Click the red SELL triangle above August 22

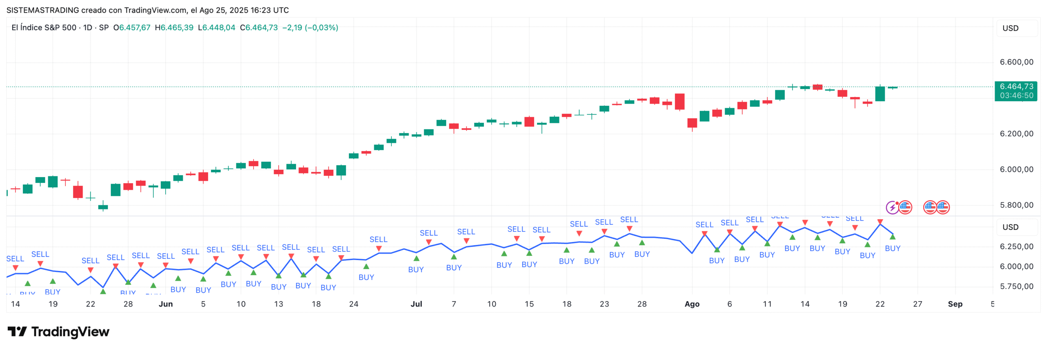click(x=880, y=222)
